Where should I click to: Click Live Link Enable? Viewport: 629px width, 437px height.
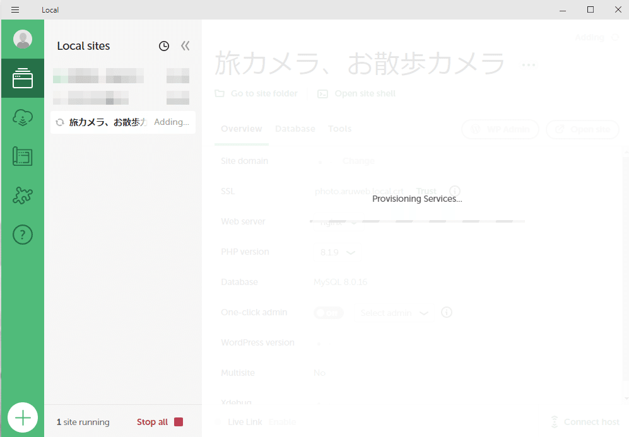(x=283, y=422)
